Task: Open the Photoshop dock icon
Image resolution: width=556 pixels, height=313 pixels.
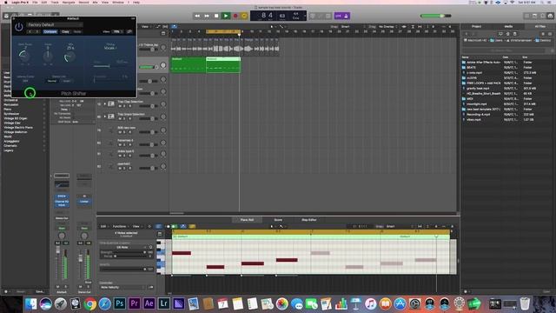Action: (120, 303)
